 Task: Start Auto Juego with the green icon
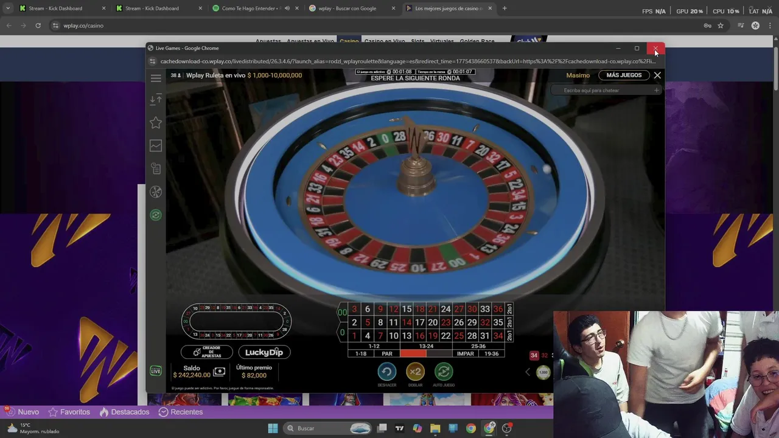[444, 372]
